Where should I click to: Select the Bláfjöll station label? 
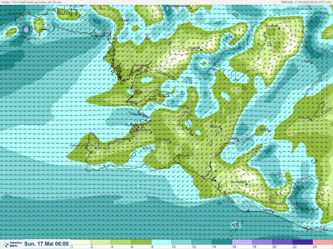(147, 148)
